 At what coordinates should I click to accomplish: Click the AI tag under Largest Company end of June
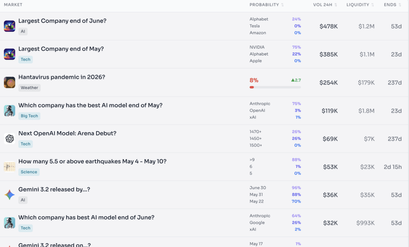coord(23,31)
